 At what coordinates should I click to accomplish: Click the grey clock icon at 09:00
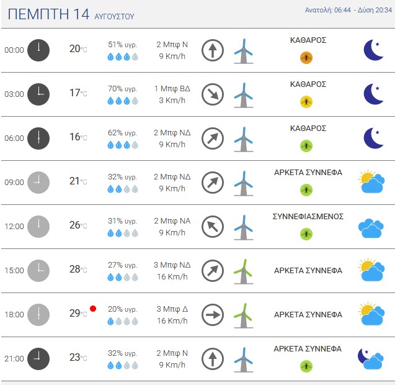[38, 183]
